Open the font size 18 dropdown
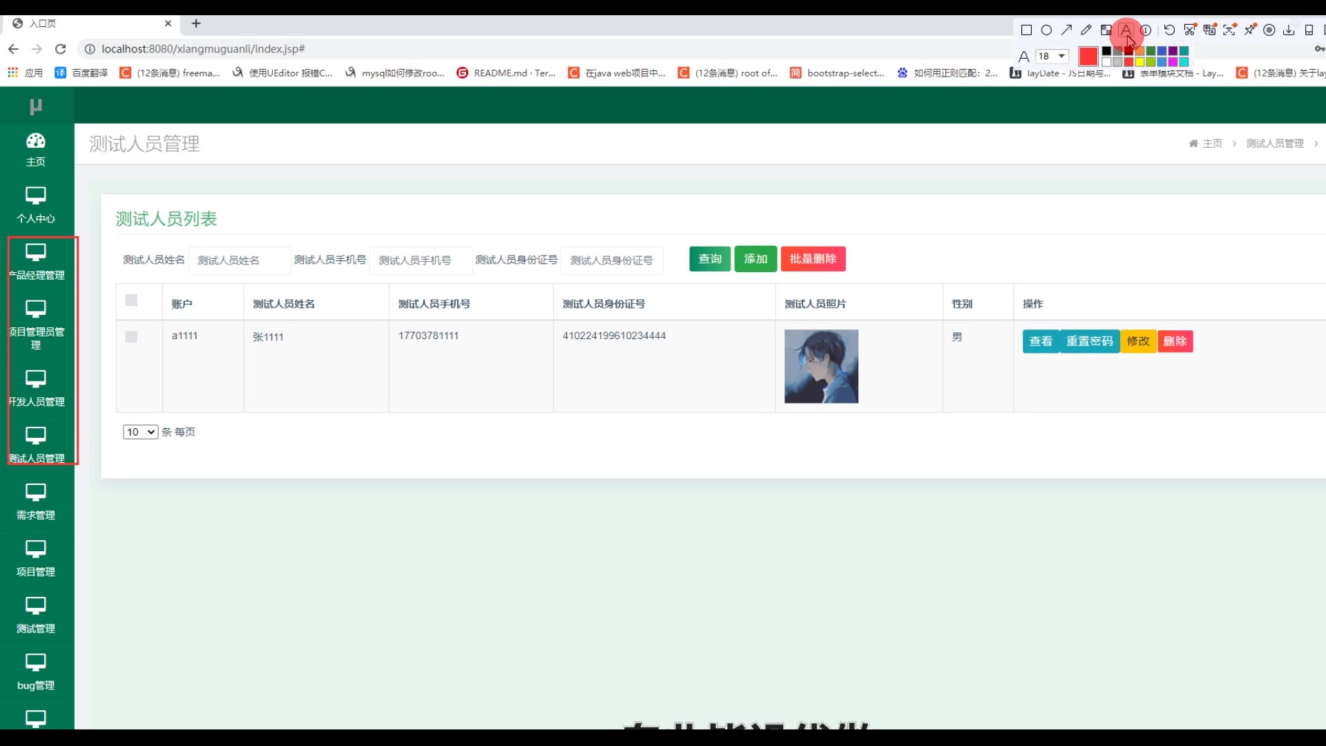Screen dimensions: 1326x746 point(1053,56)
